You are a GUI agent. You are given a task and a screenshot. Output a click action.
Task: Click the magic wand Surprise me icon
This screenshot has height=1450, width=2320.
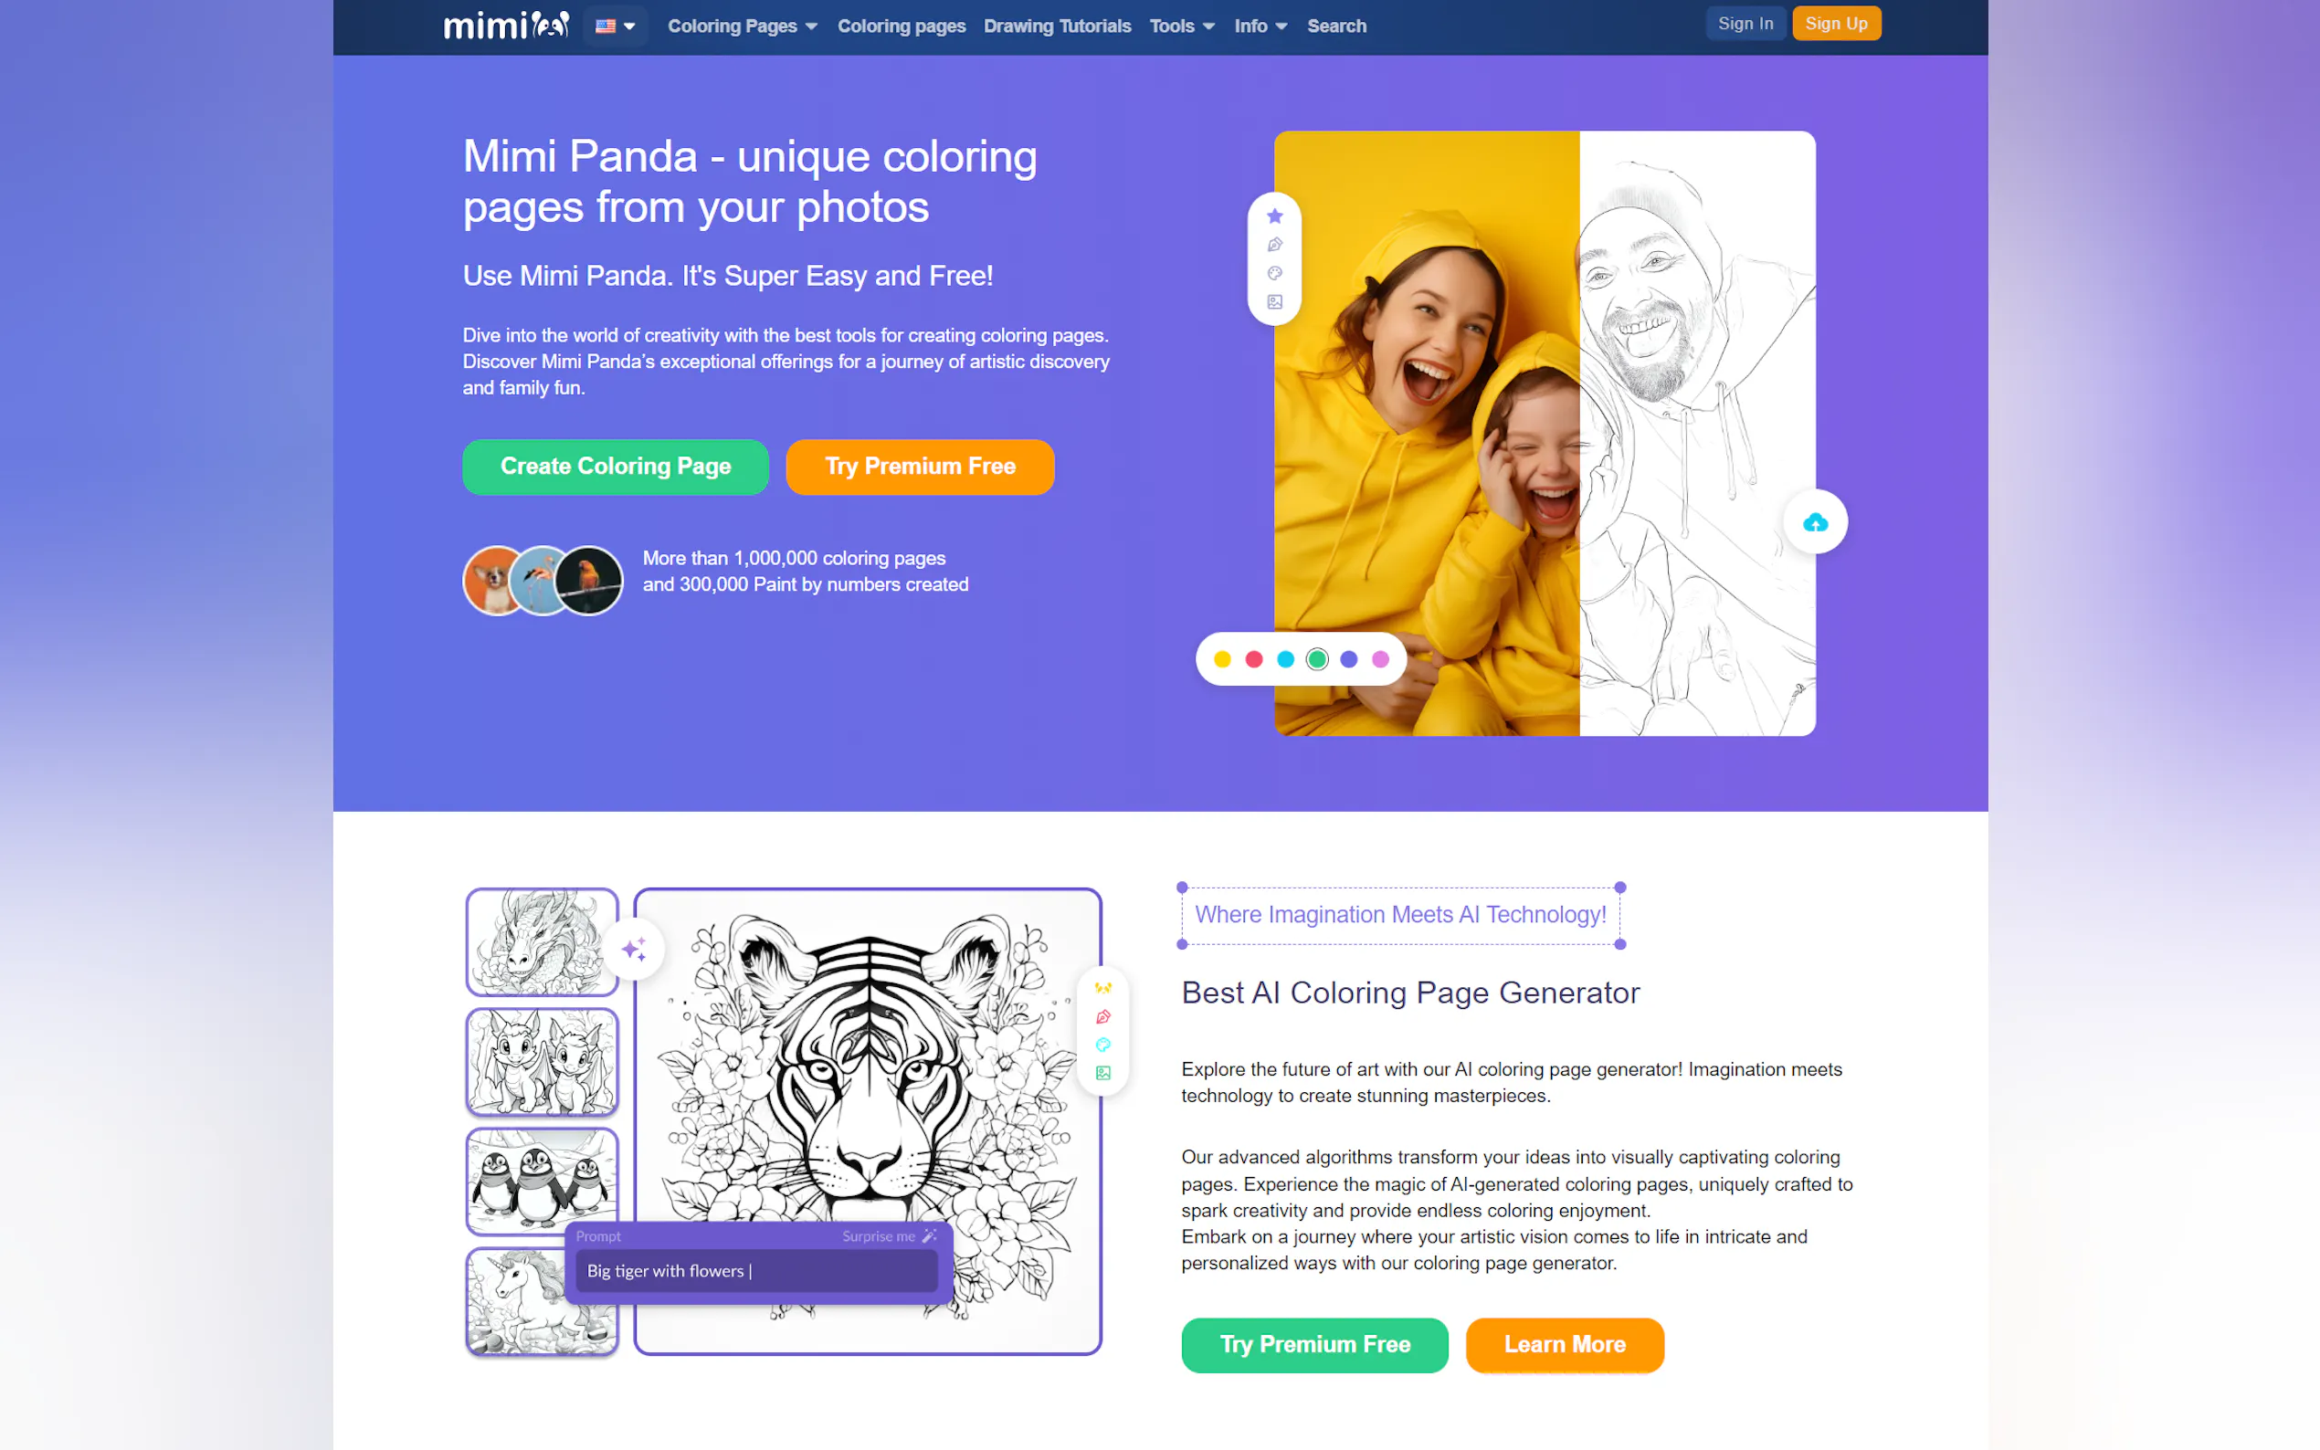tap(928, 1236)
